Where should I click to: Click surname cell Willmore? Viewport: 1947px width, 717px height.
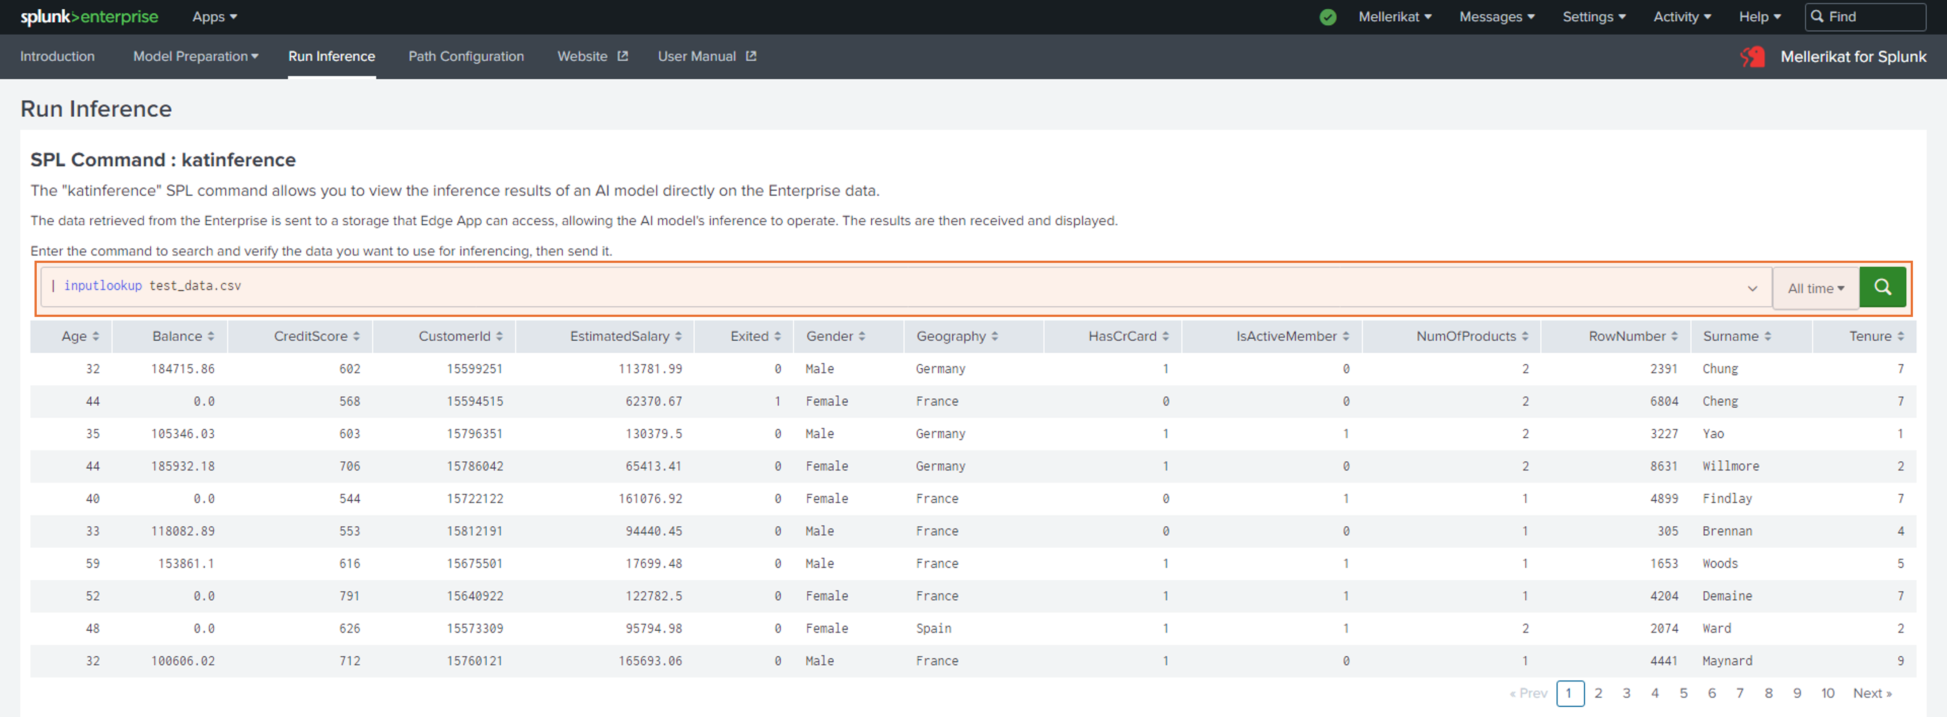1730,466
